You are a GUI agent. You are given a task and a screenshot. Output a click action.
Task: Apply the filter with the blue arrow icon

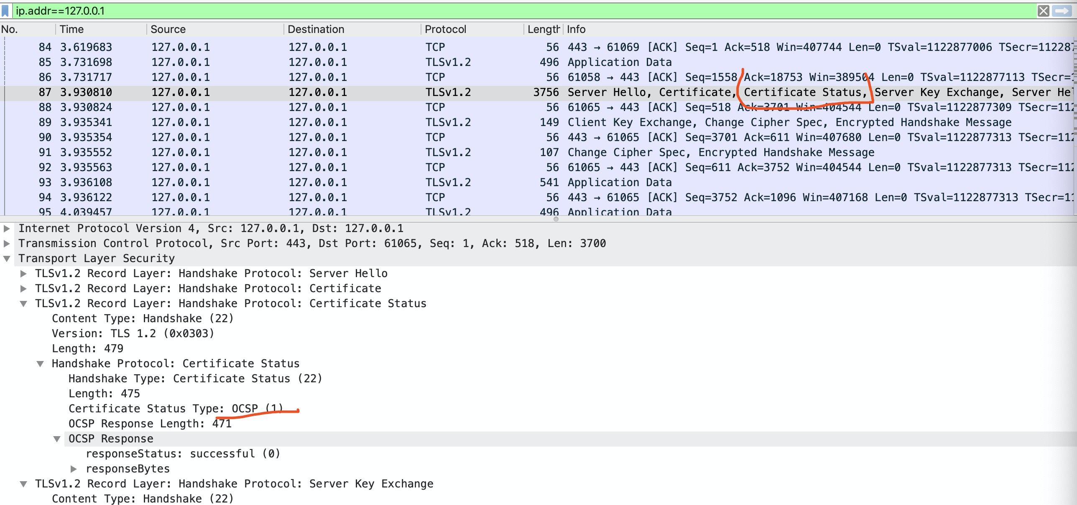pos(1064,11)
